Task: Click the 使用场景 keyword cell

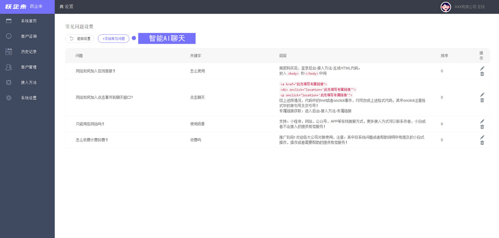Action: 197,124
